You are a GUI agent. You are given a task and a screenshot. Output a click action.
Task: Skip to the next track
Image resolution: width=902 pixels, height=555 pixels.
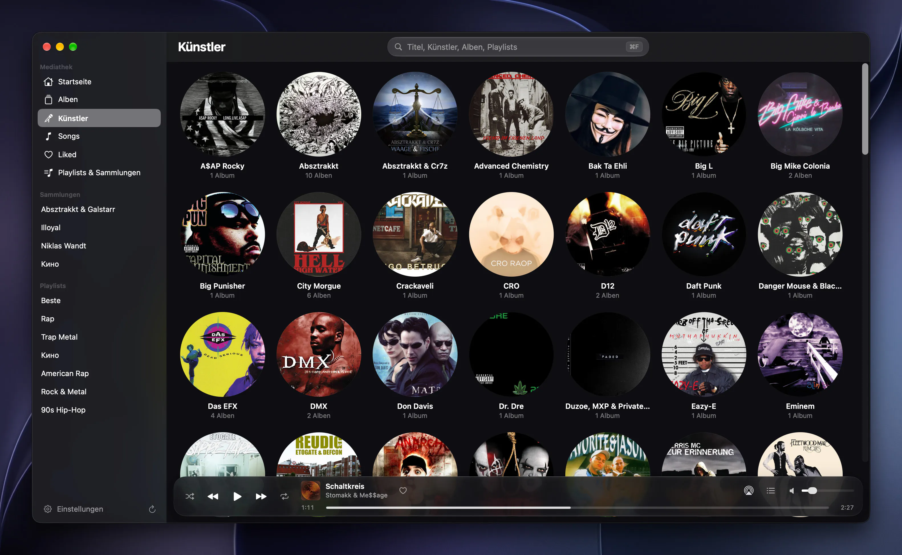click(261, 496)
